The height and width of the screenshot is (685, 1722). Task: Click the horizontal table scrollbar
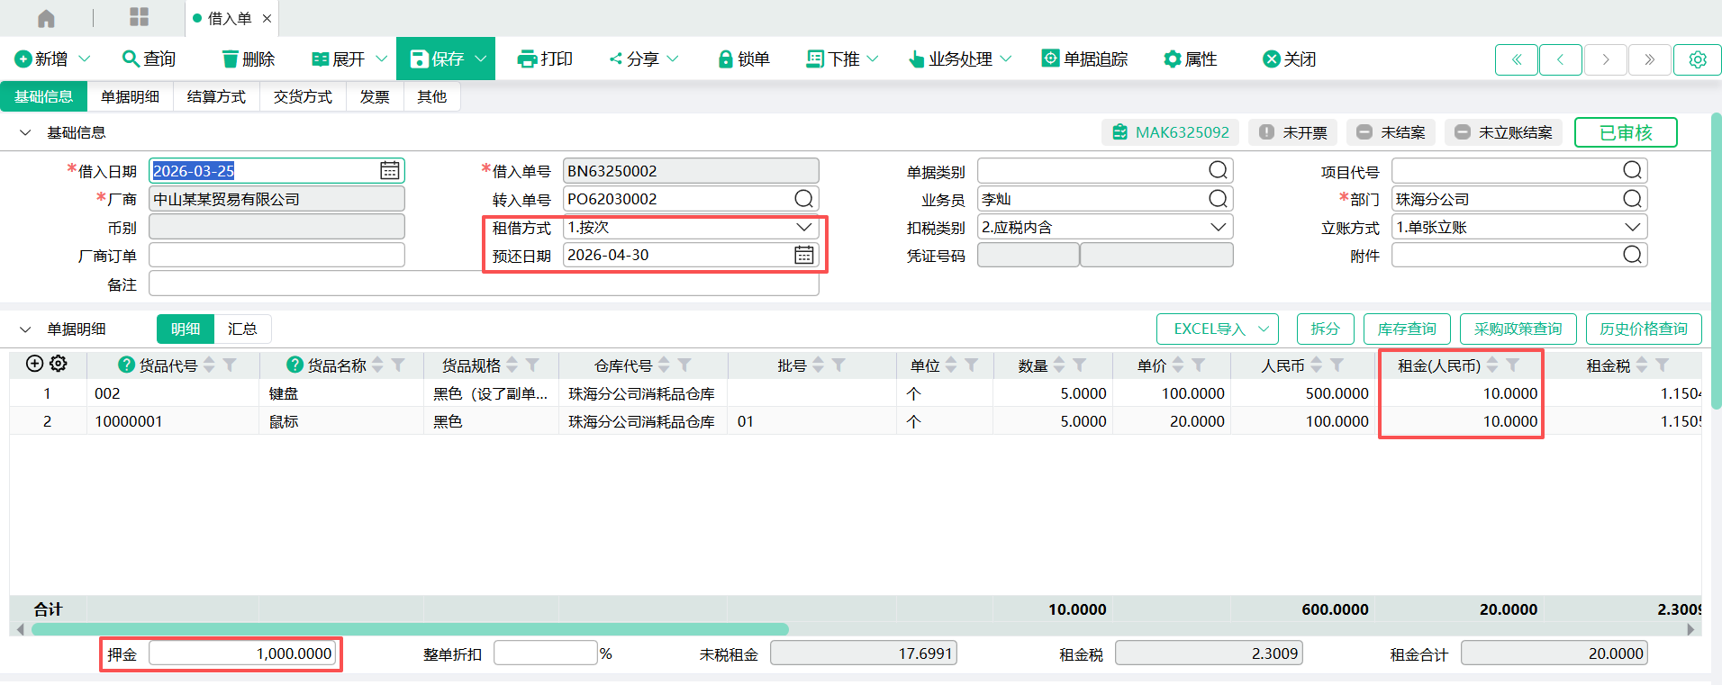410,629
